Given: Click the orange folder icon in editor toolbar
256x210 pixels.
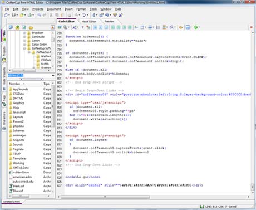Looking at the screenshot, I should (181, 27).
